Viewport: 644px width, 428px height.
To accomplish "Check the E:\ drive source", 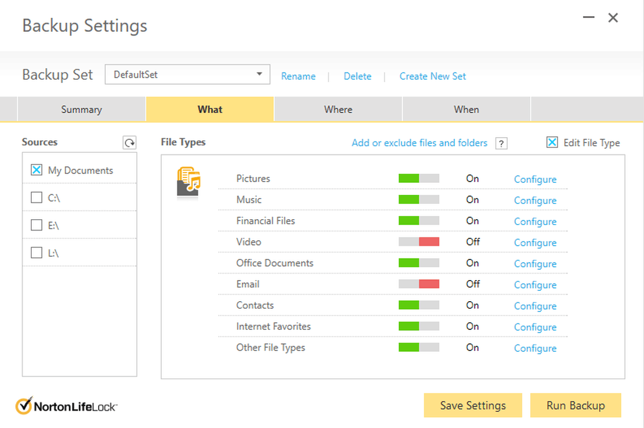I will (x=37, y=225).
